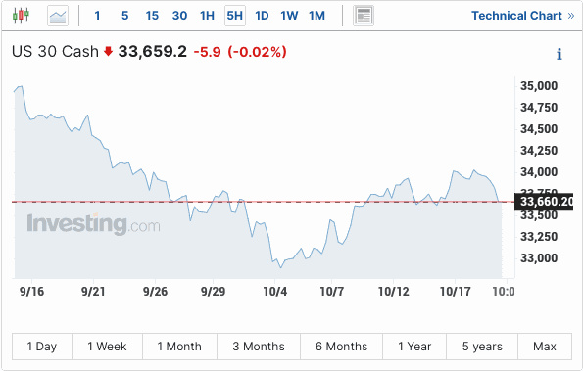Switch to candlestick chart type

[x=21, y=16]
